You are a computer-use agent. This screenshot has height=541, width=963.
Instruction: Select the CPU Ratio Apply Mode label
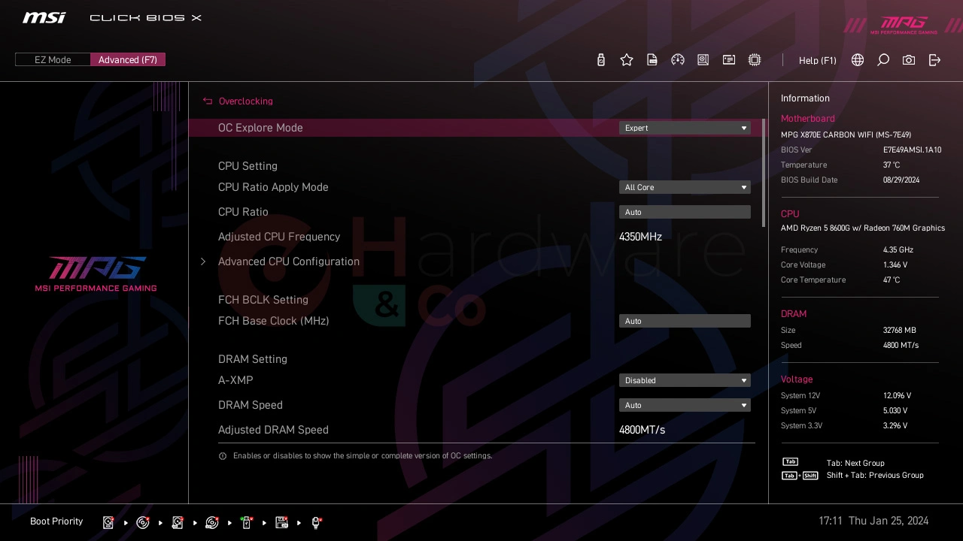tap(273, 187)
